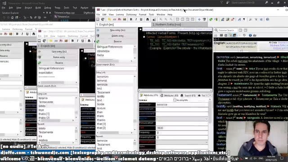Select 'that [2]' in Entry List
The width and height of the screenshot is (288, 162).
pyautogui.click(x=101, y=128)
